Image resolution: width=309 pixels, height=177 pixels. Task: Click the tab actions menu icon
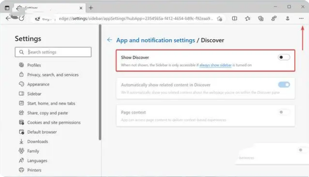pos(7,8)
